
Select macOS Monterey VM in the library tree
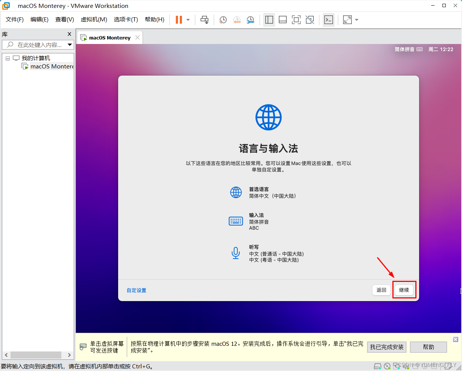tap(52, 67)
